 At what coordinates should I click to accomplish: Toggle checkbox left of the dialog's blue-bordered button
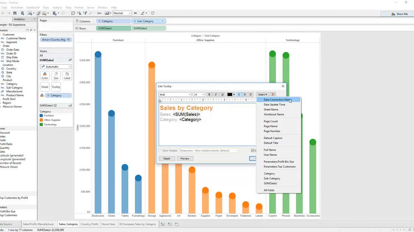point(253,150)
